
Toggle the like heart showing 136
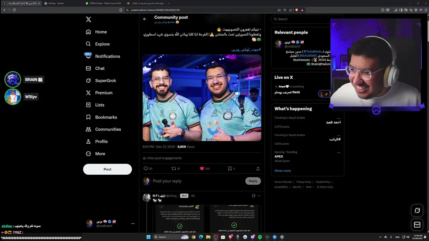[x=204, y=169]
